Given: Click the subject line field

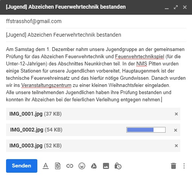Looking at the screenshot, I should click(x=96, y=35).
